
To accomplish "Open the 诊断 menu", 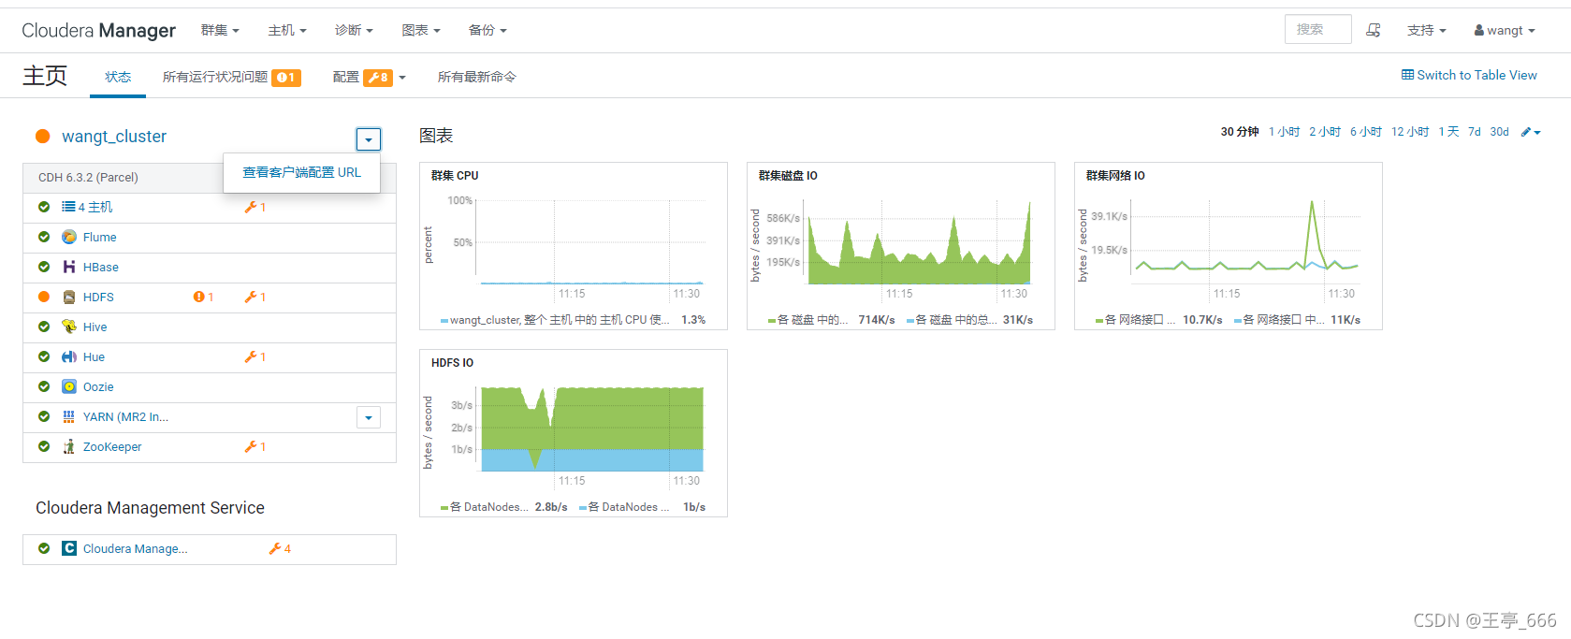I will 354,30.
